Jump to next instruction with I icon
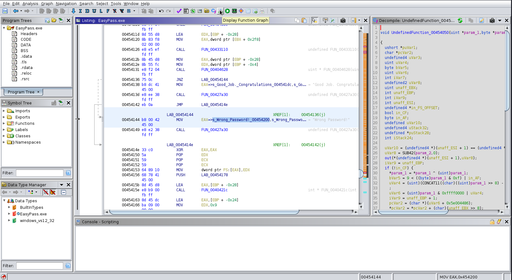 pyautogui.click(x=80, y=11)
